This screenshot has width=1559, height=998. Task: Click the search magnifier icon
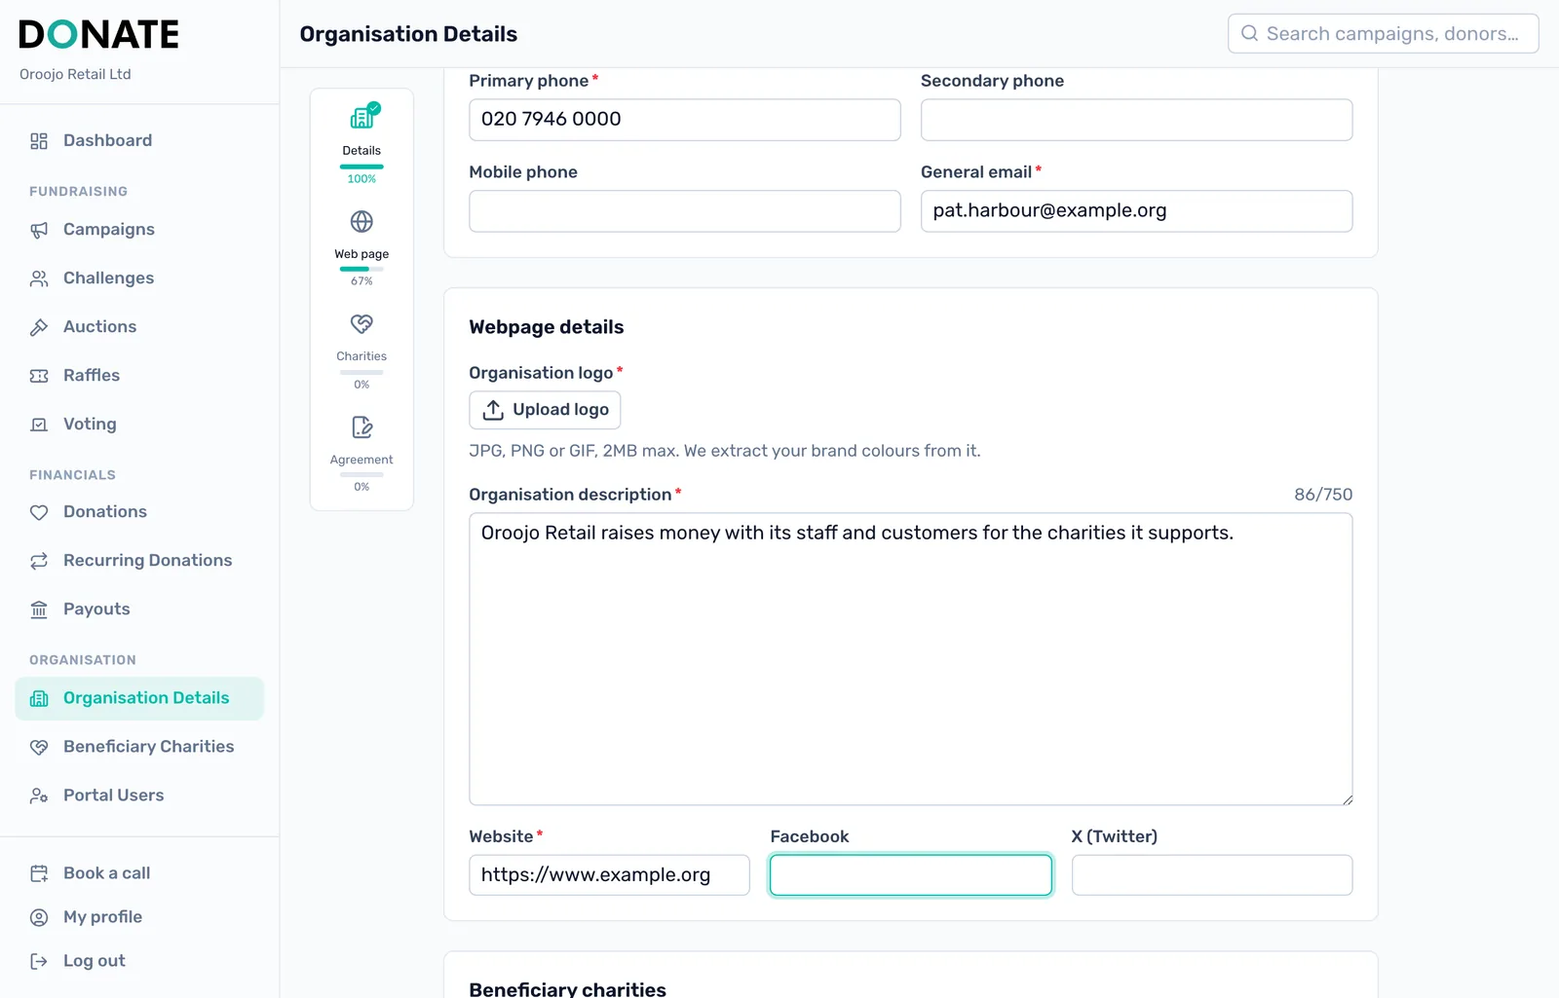[x=1249, y=33]
